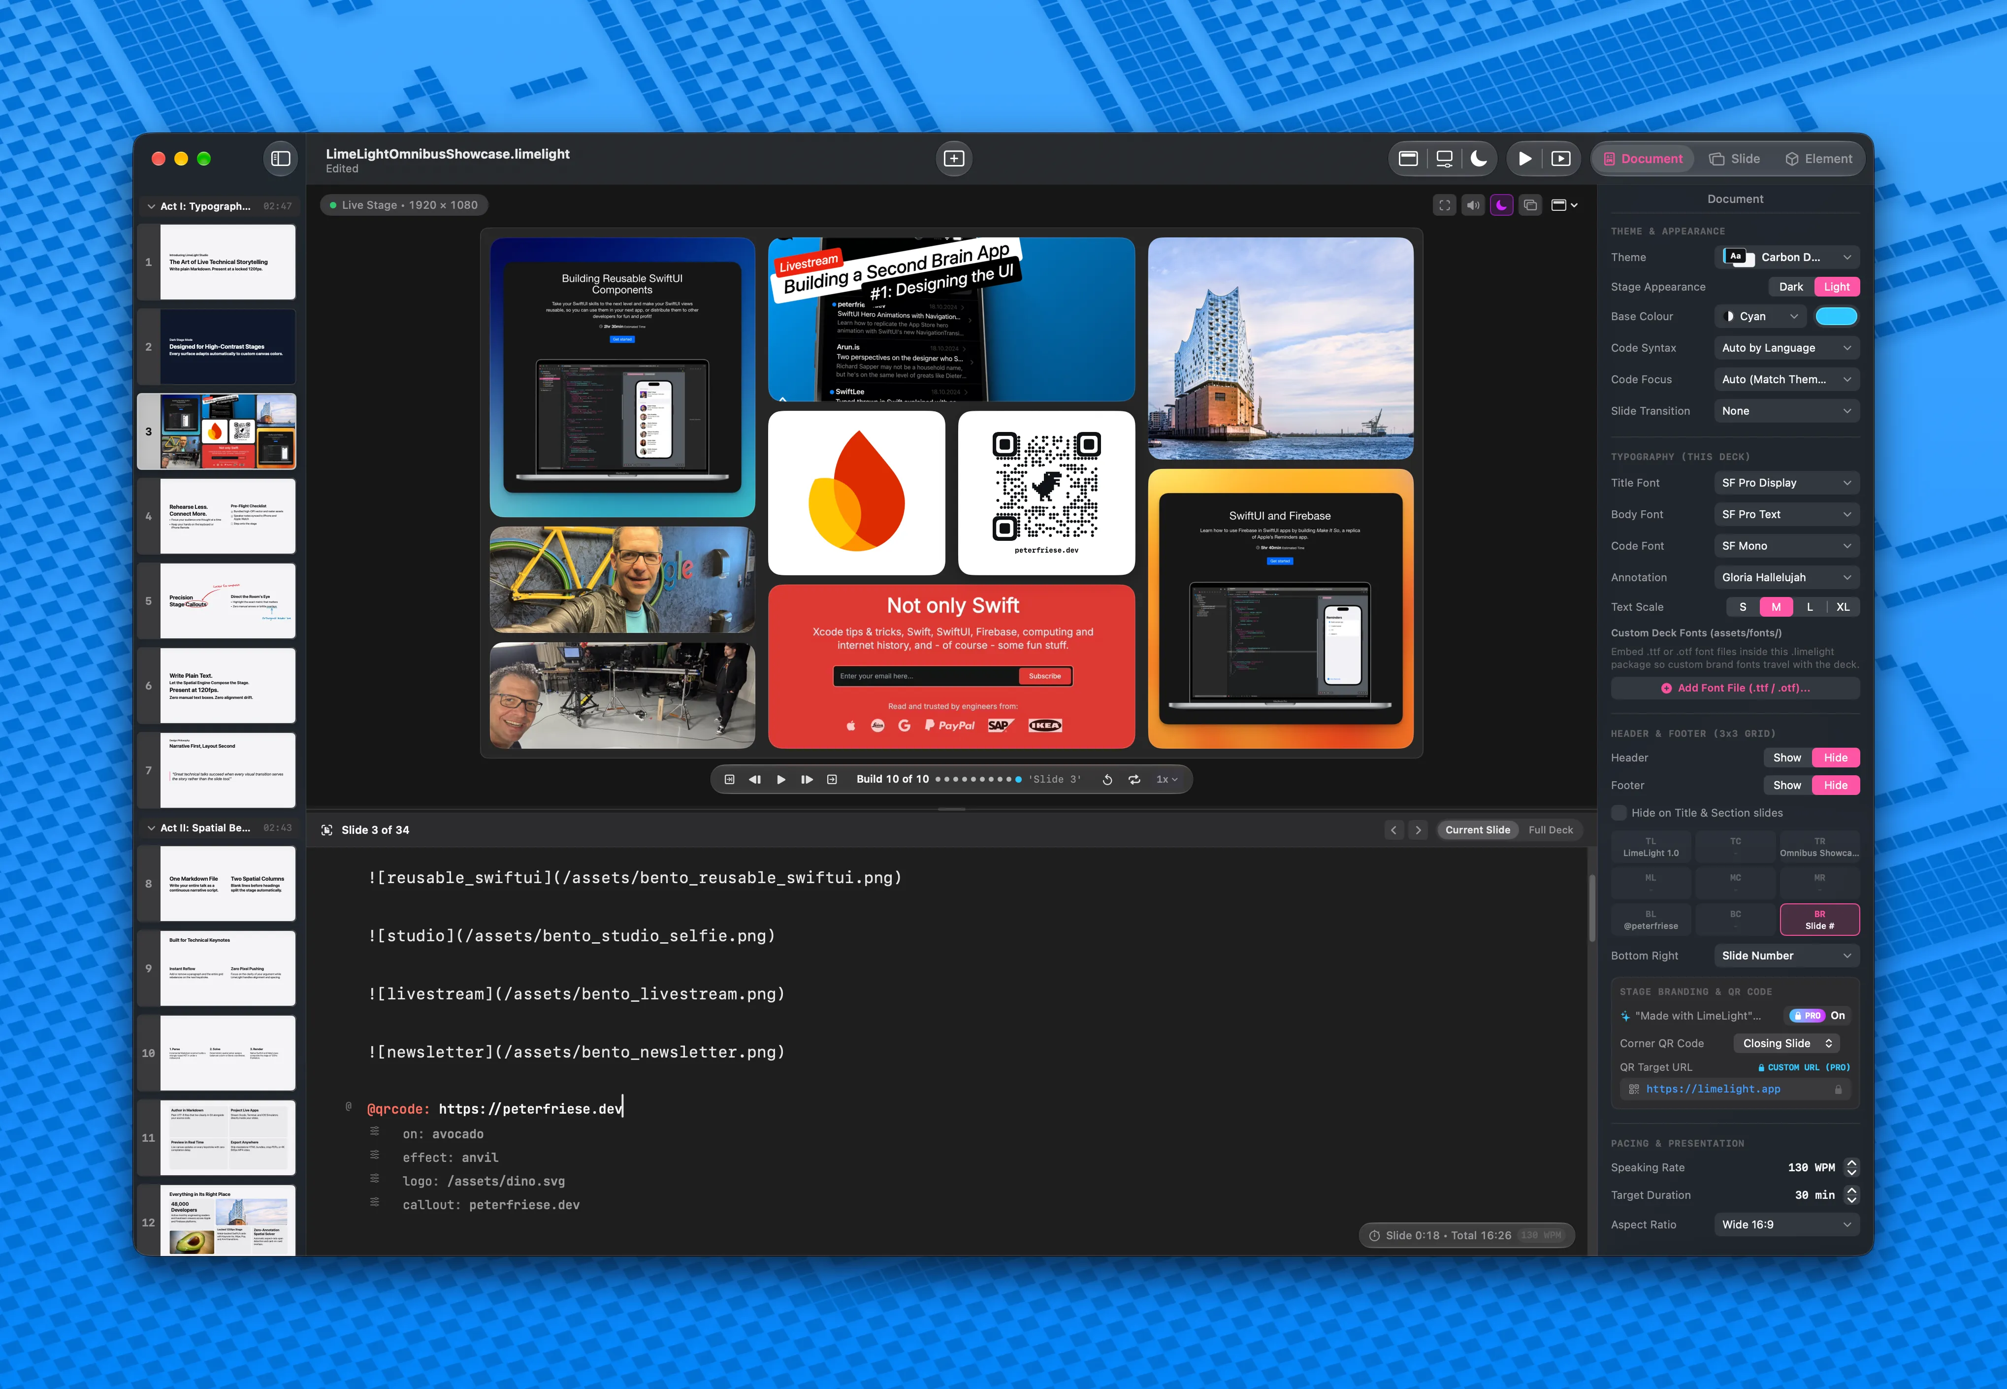Open the Bottom Right Slide Number dropdown
2007x1389 pixels.
(x=1787, y=957)
